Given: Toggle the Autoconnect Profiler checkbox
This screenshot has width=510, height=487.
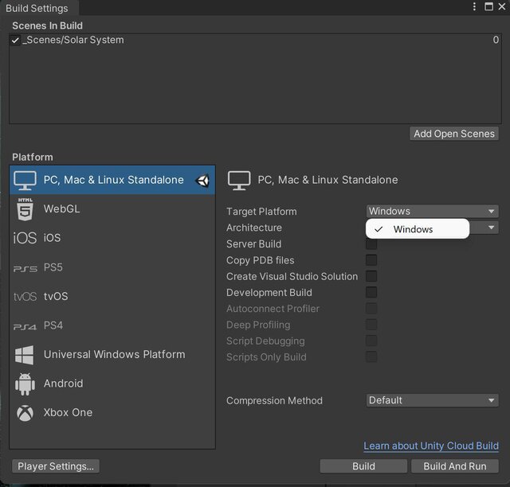Looking at the screenshot, I should (x=371, y=308).
